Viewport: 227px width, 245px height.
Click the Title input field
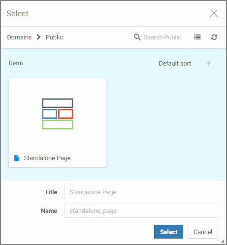tap(141, 192)
